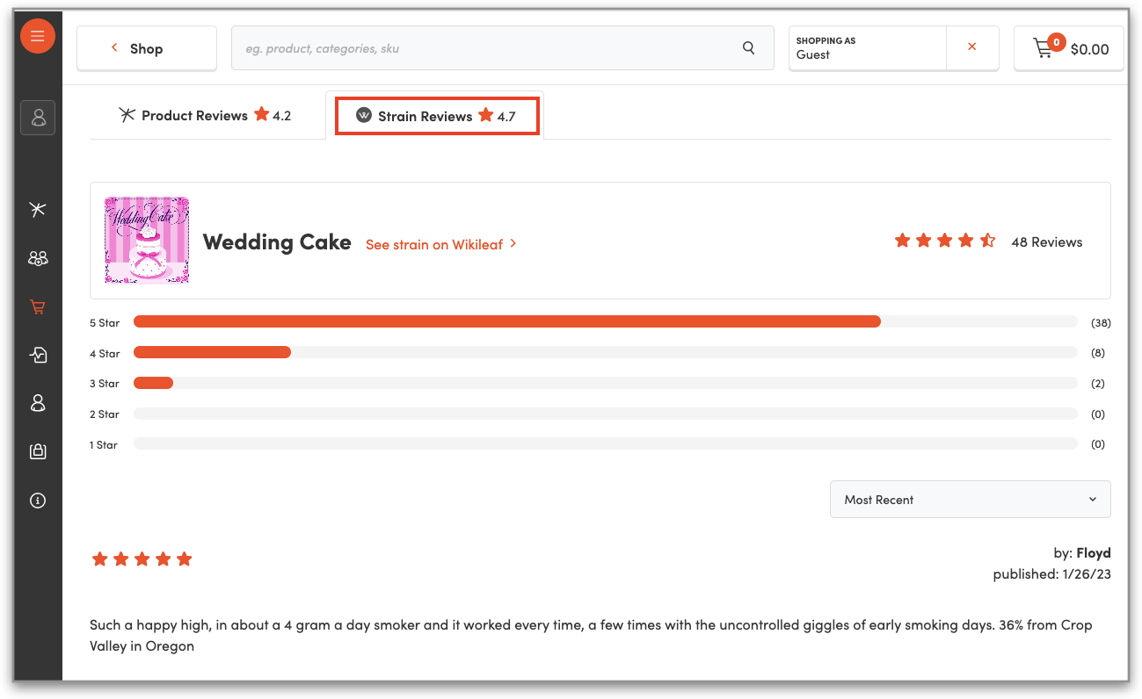The image size is (1142, 699).
Task: Open the customers group sidebar icon
Action: (38, 258)
